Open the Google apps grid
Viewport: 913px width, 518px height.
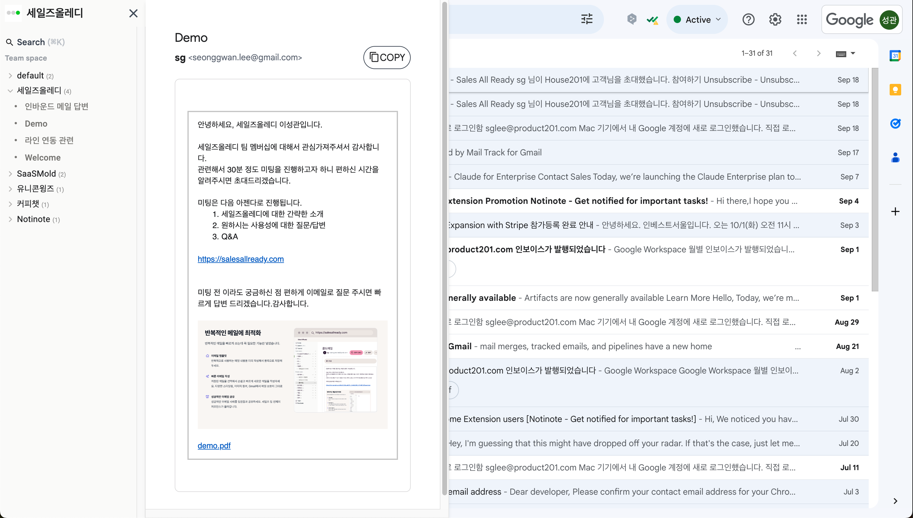[802, 20]
